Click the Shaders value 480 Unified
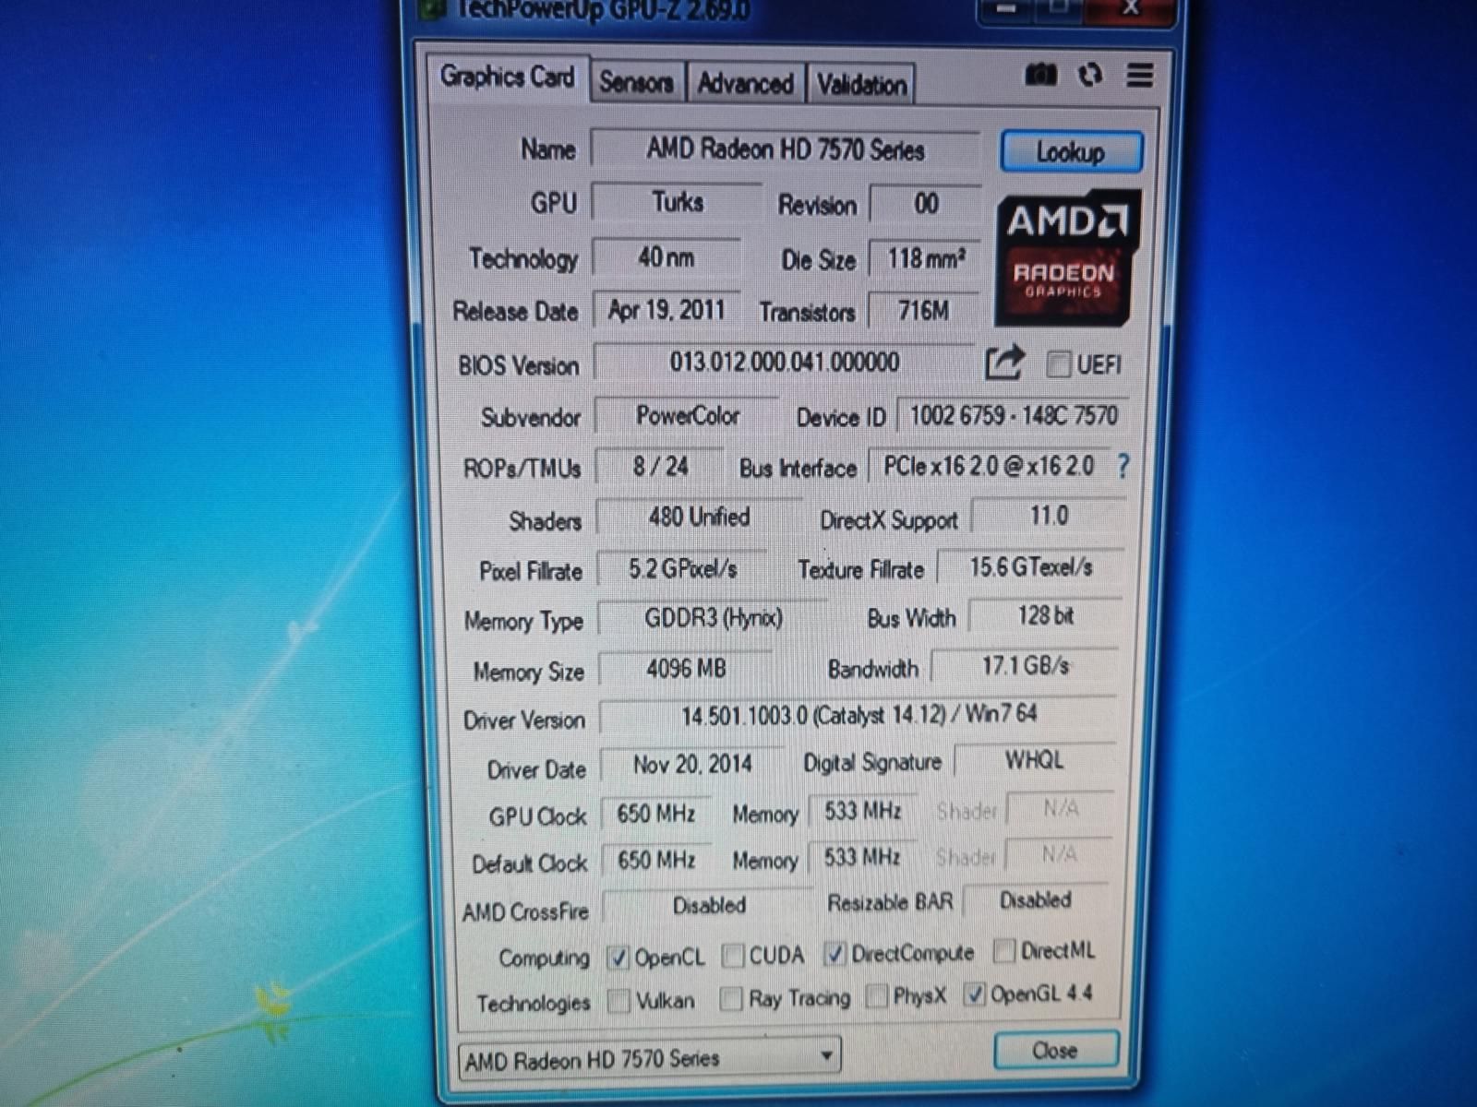This screenshot has width=1477, height=1107. [699, 517]
